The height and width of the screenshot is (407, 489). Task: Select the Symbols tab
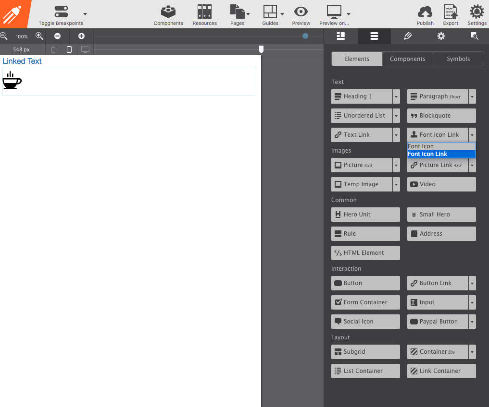tap(458, 59)
